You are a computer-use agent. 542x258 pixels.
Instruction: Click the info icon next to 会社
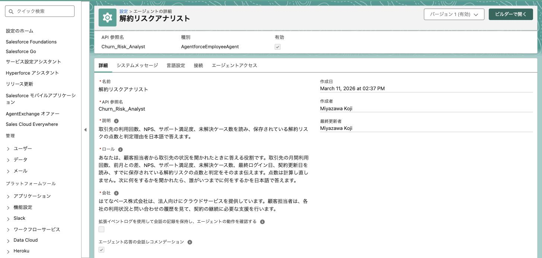pos(117,193)
